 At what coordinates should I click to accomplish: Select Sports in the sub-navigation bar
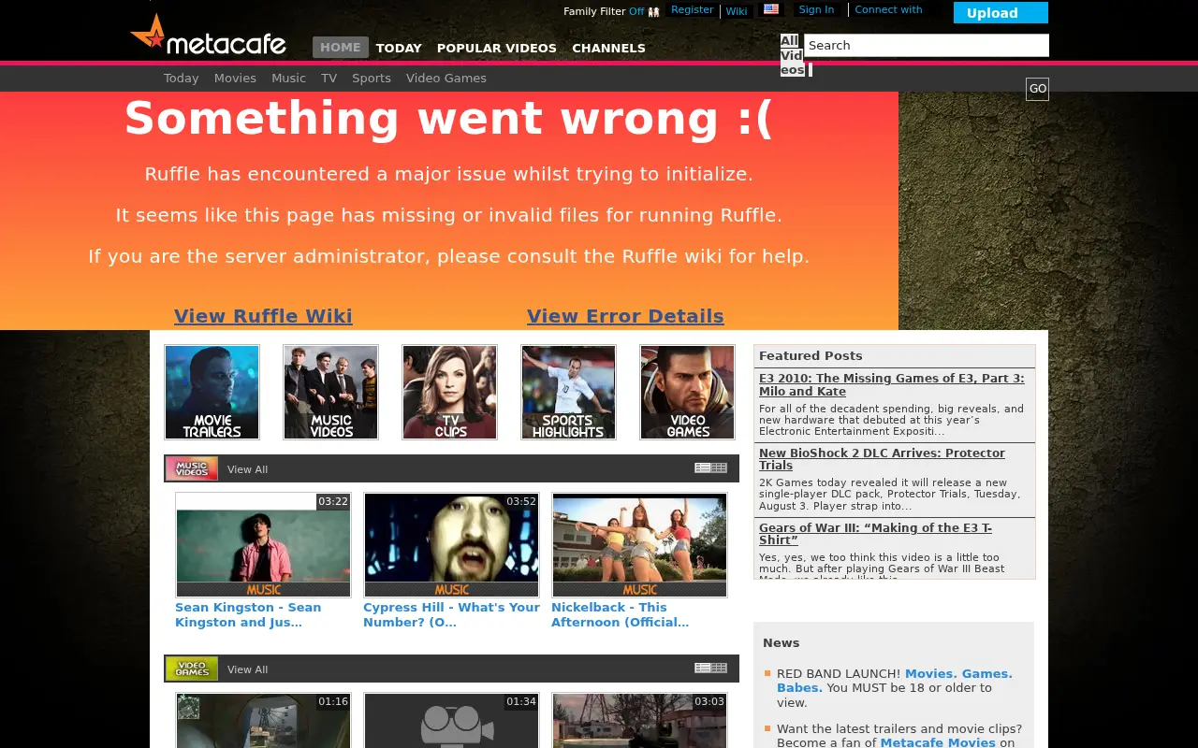tap(372, 79)
